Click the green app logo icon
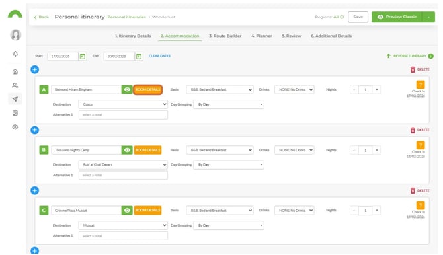443x255 pixels. click(15, 14)
